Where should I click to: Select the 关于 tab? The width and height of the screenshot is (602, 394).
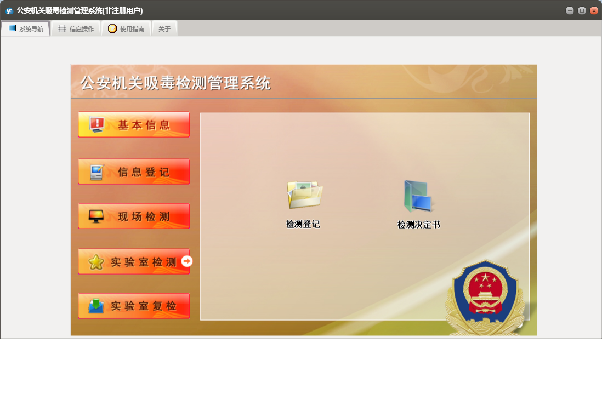tap(164, 29)
